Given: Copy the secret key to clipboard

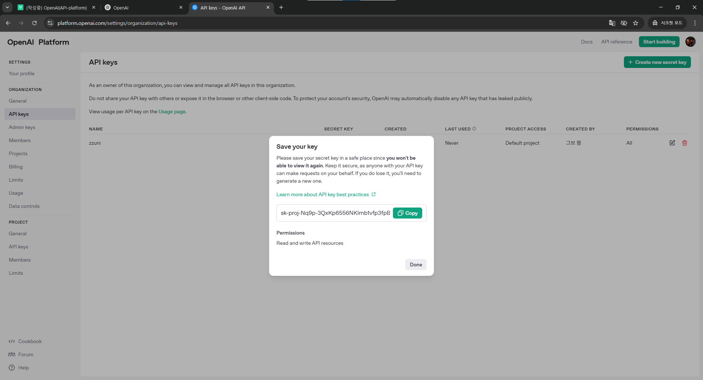Looking at the screenshot, I should [x=407, y=213].
